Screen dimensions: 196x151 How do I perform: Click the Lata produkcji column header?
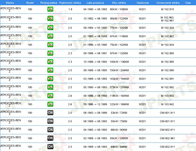pos(95,3)
